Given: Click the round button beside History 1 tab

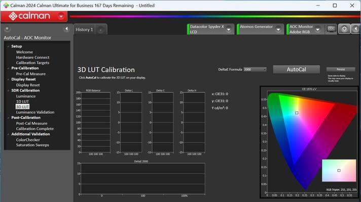Looking at the screenshot, I should click(100, 30).
